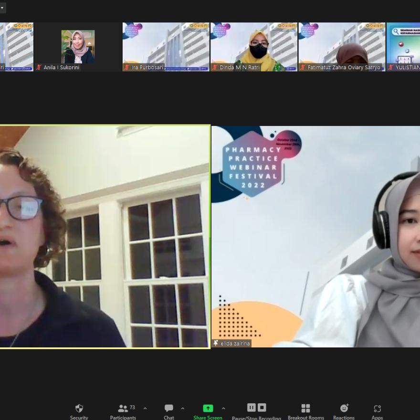This screenshot has height=420, width=420.
Task: Click muted mic icon for Anila I Sukorini
Action: coord(39,67)
